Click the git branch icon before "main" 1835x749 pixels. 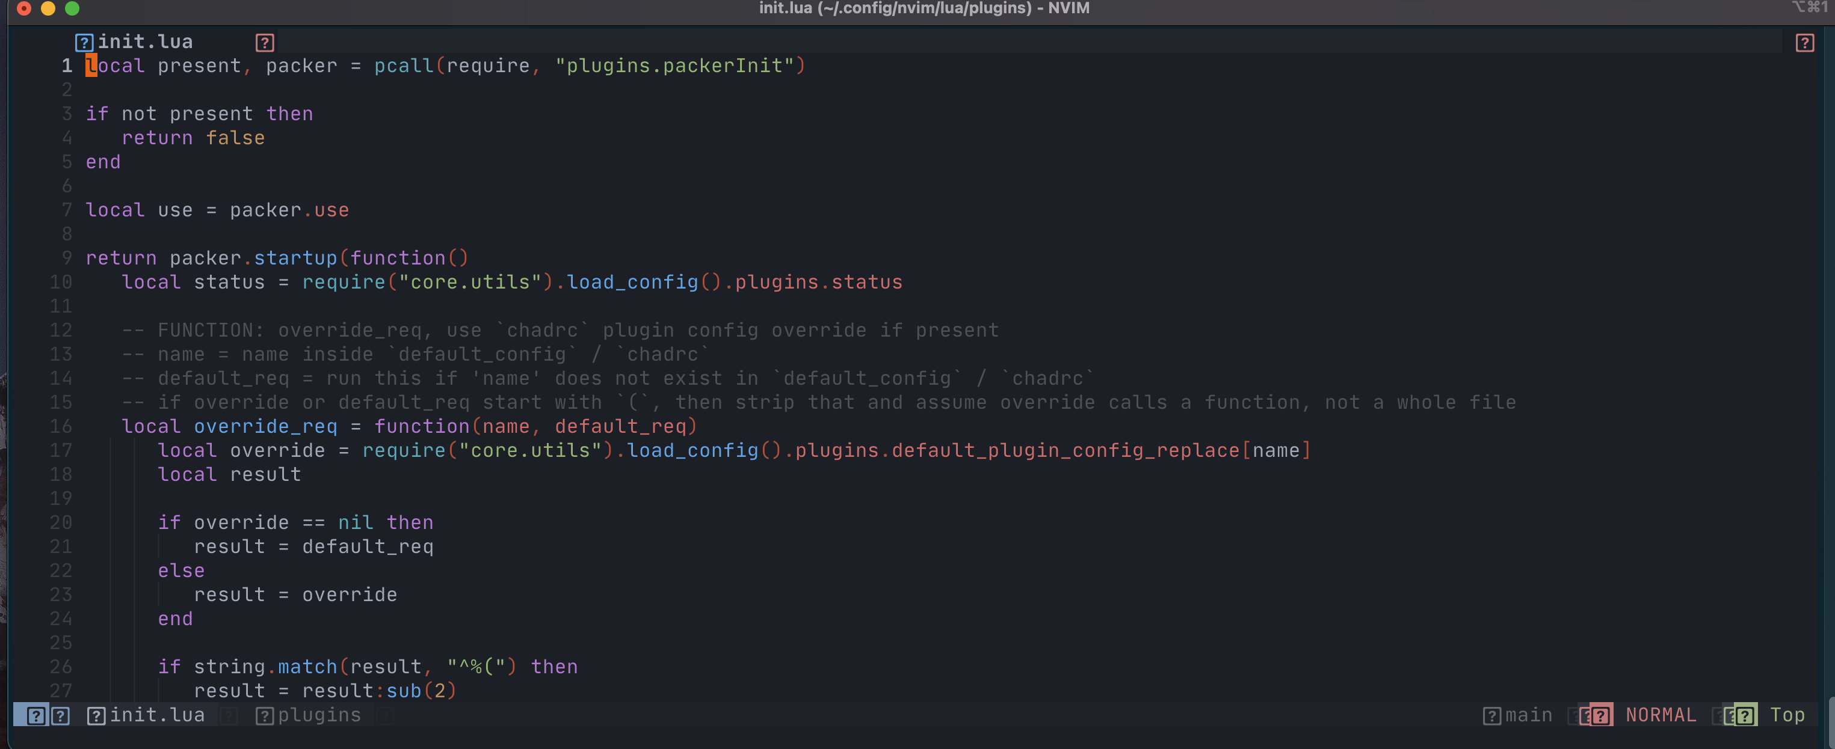1491,715
